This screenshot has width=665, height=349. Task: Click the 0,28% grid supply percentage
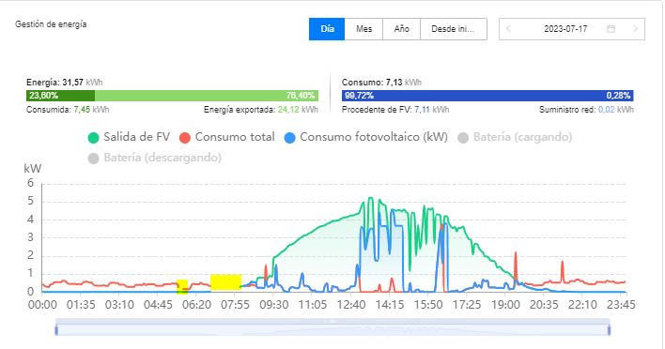click(x=618, y=96)
